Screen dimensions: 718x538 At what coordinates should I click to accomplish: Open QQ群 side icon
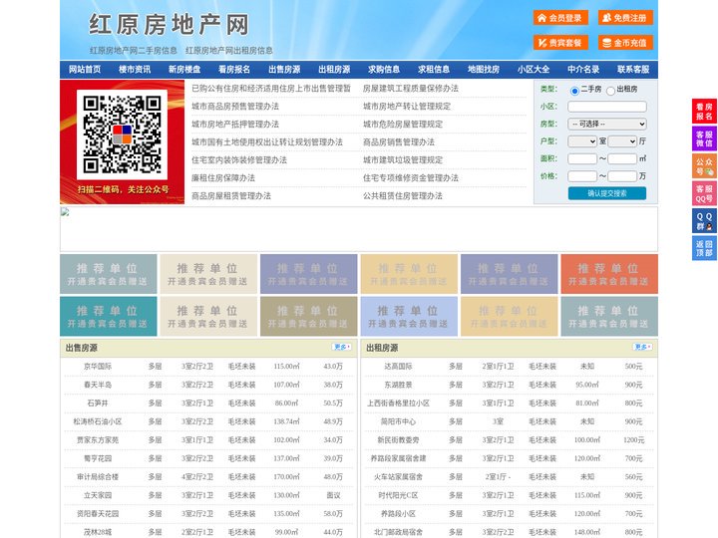704,221
